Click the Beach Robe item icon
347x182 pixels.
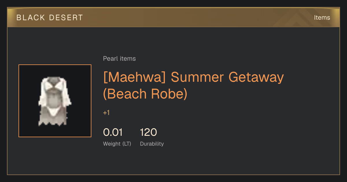tap(55, 101)
